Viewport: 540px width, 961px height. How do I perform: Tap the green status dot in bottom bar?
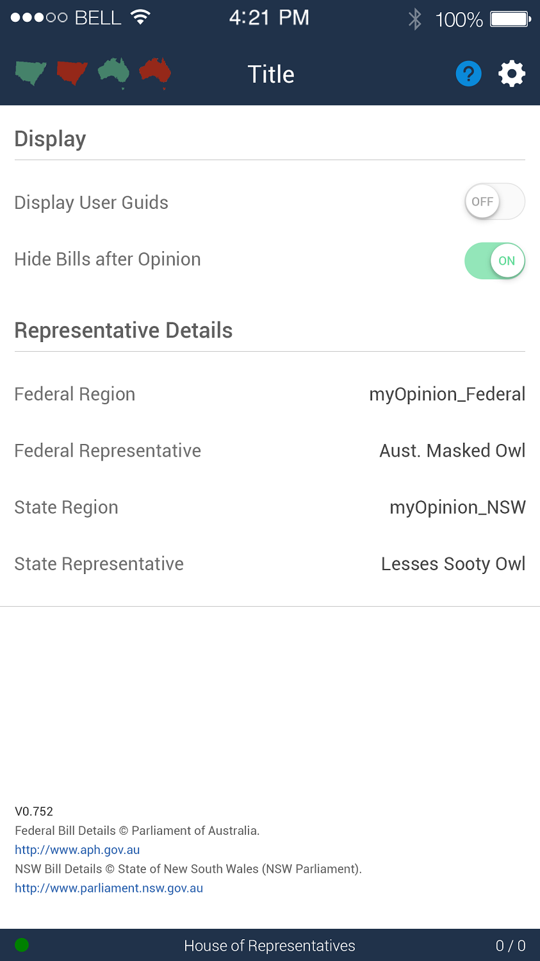(x=22, y=945)
